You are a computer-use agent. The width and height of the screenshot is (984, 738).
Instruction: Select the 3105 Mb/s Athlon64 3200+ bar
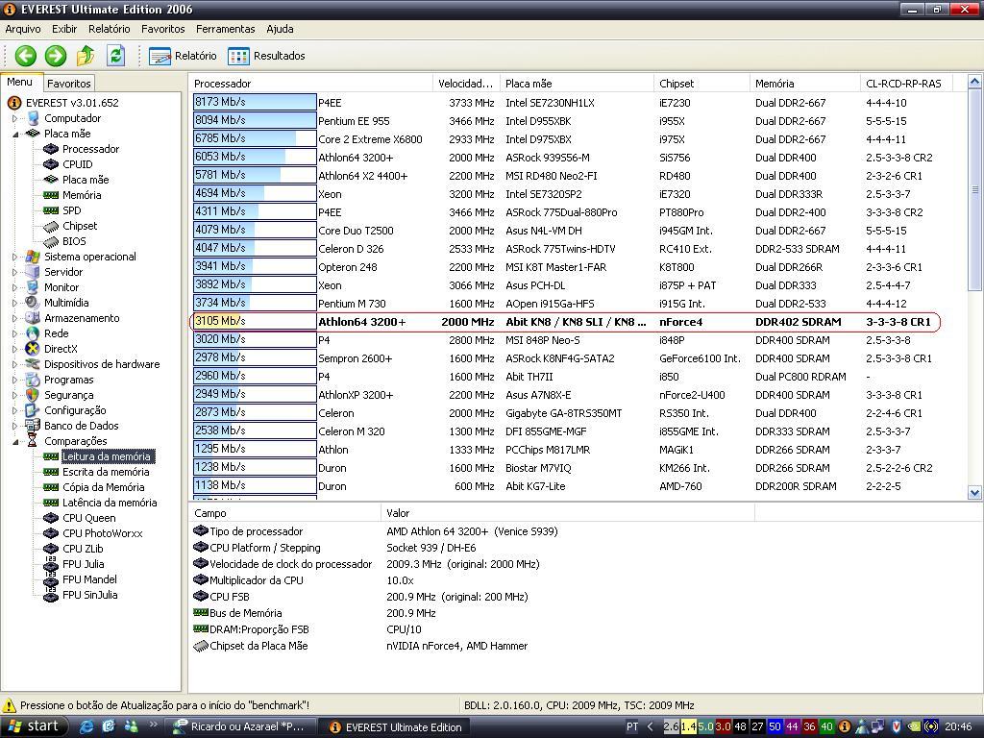[255, 321]
